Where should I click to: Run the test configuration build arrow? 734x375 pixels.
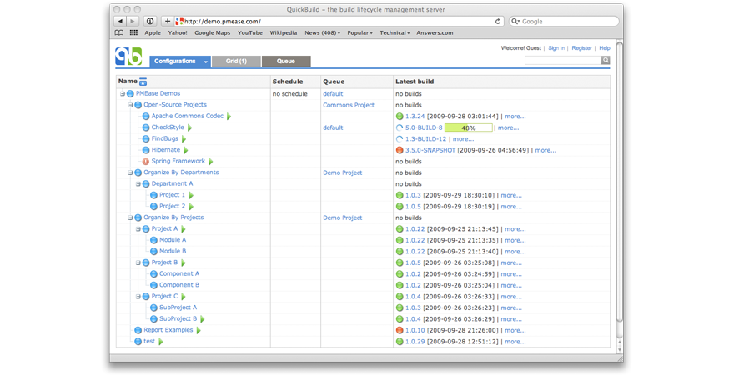click(160, 342)
